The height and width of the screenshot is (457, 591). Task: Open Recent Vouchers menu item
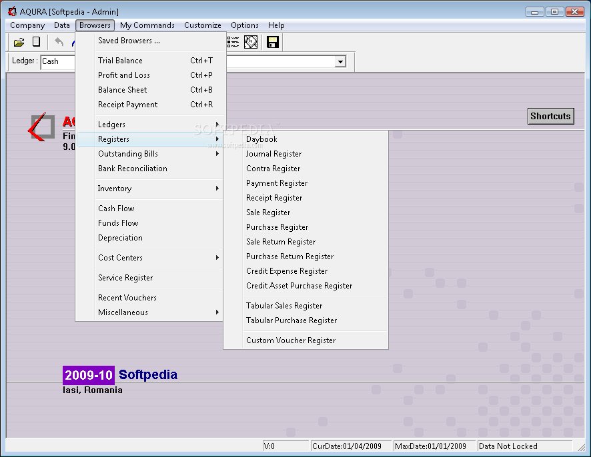[151, 297]
